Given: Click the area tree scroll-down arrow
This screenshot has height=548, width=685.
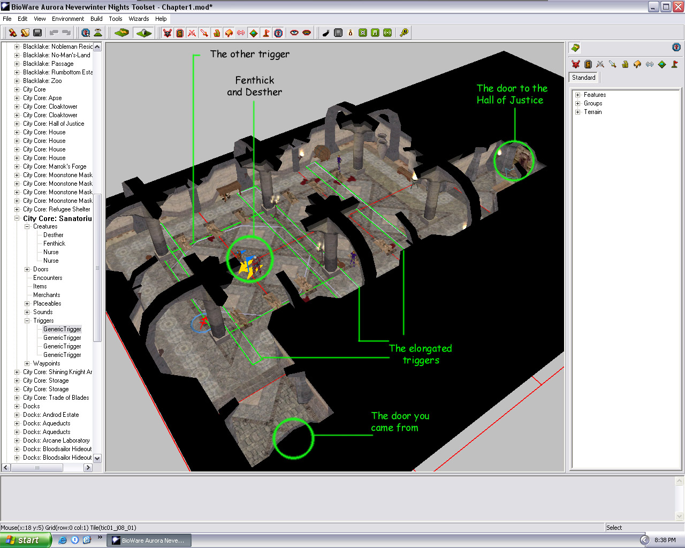Looking at the screenshot, I should [x=97, y=459].
